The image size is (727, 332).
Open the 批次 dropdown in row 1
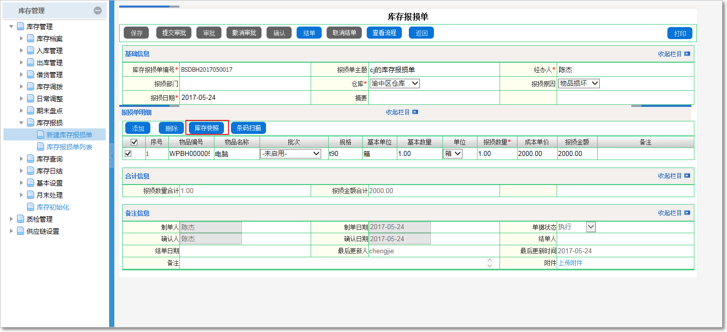(291, 154)
